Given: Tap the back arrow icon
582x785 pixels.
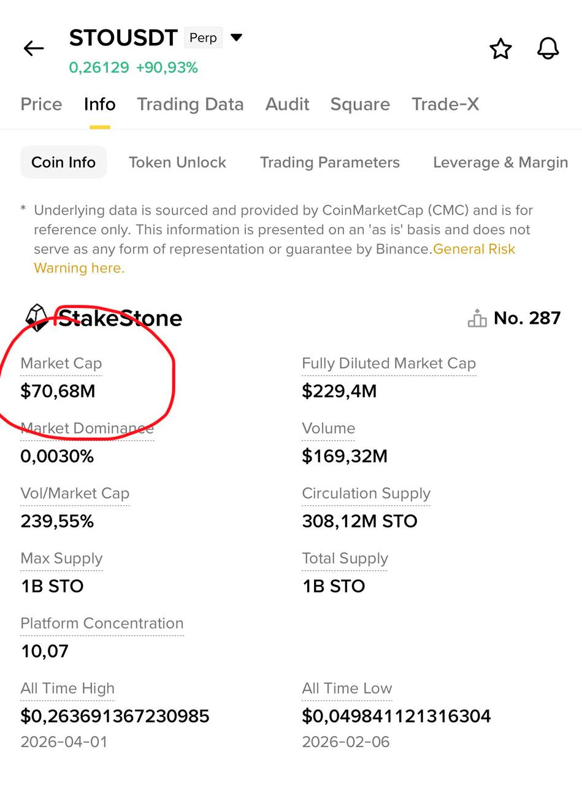Looking at the screenshot, I should tap(34, 48).
